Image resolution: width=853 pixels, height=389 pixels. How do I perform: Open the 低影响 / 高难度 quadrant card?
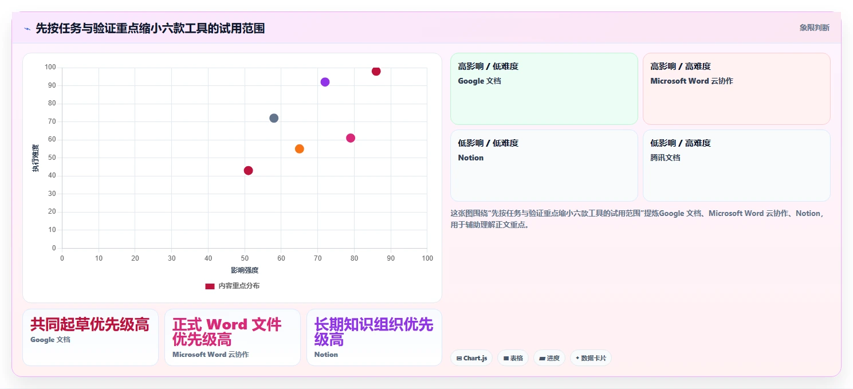[x=736, y=166]
